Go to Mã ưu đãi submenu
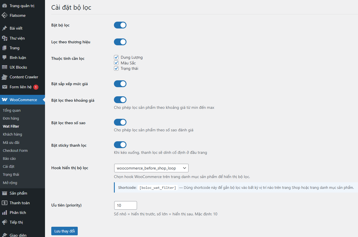The height and width of the screenshot is (237, 358). (x=11, y=142)
